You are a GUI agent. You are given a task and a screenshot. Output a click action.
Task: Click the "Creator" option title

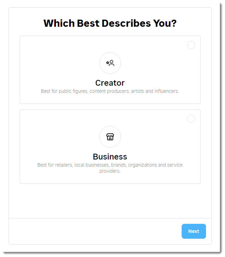(x=110, y=83)
